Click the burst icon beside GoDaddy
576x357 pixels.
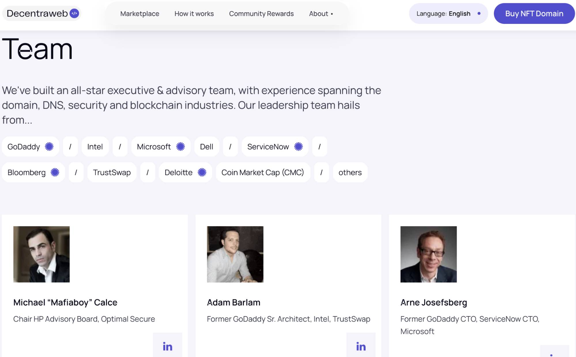point(49,147)
